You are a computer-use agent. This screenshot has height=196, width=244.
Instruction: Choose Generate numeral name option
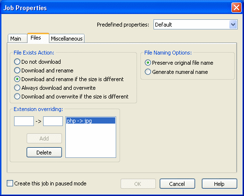pyautogui.click(x=176, y=72)
